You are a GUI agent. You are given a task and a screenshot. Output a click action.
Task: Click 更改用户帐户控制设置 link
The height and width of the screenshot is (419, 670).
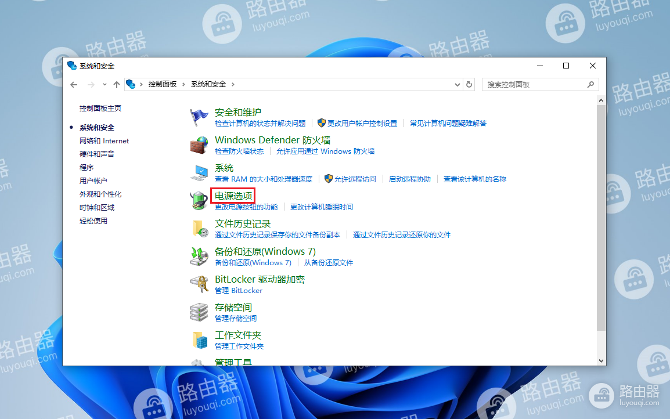click(362, 124)
